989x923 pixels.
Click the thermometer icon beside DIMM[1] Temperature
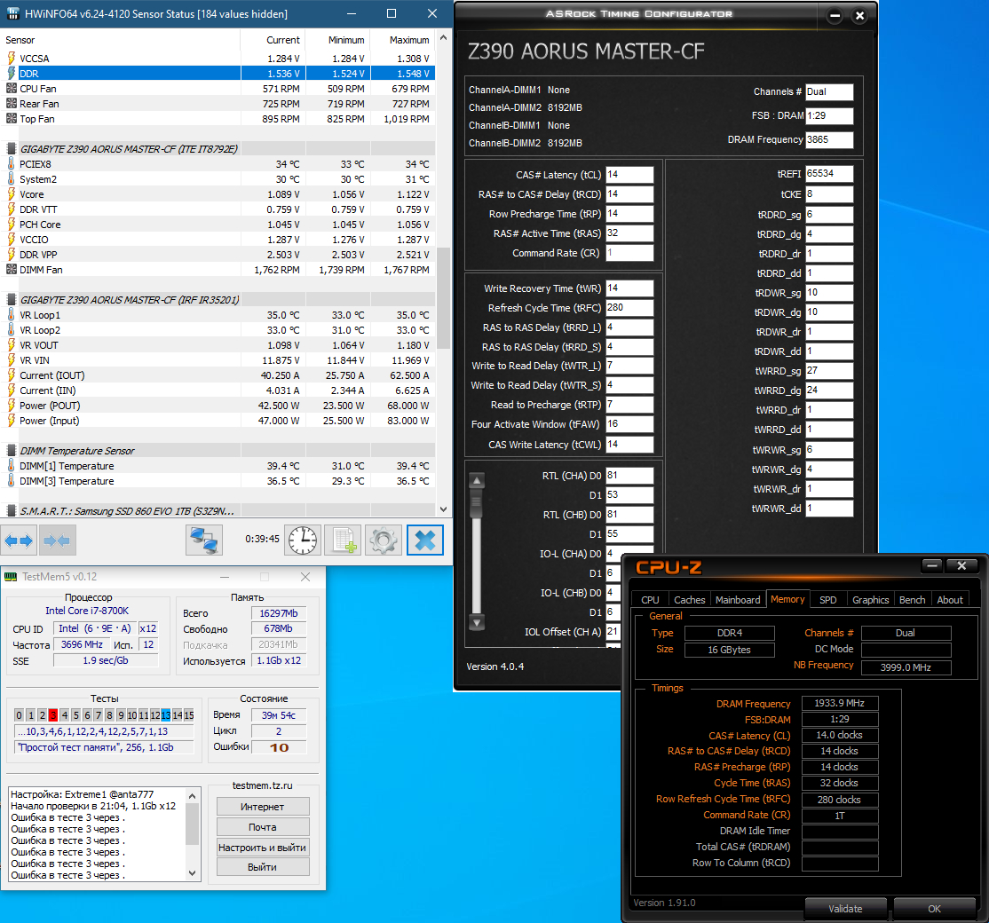(x=11, y=465)
